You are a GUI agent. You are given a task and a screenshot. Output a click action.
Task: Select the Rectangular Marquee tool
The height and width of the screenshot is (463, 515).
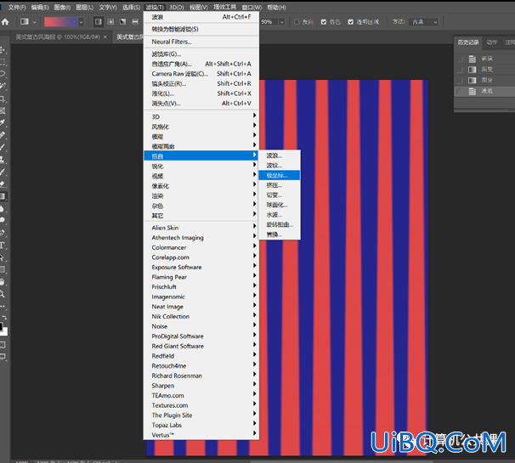click(3, 62)
